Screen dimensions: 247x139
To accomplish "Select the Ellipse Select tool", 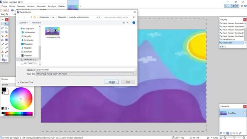I will (2, 32).
